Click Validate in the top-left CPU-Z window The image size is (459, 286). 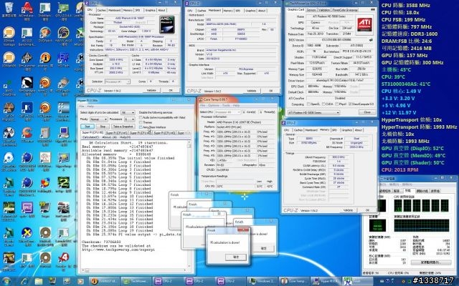[151, 91]
